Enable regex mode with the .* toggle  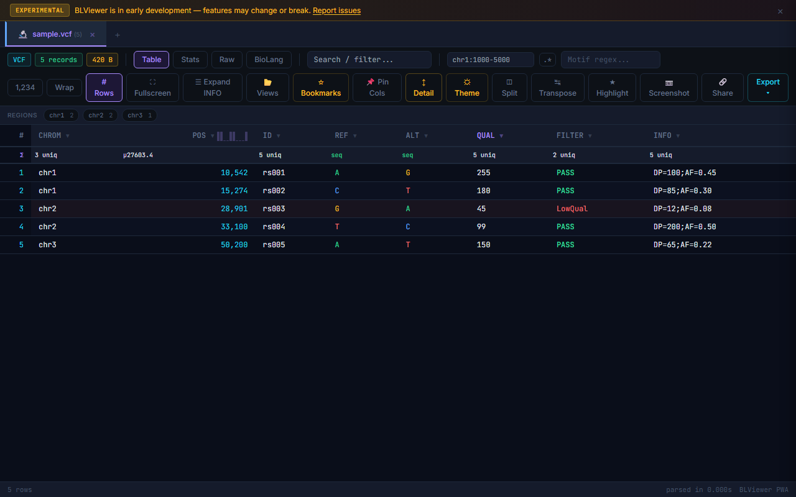coord(547,60)
